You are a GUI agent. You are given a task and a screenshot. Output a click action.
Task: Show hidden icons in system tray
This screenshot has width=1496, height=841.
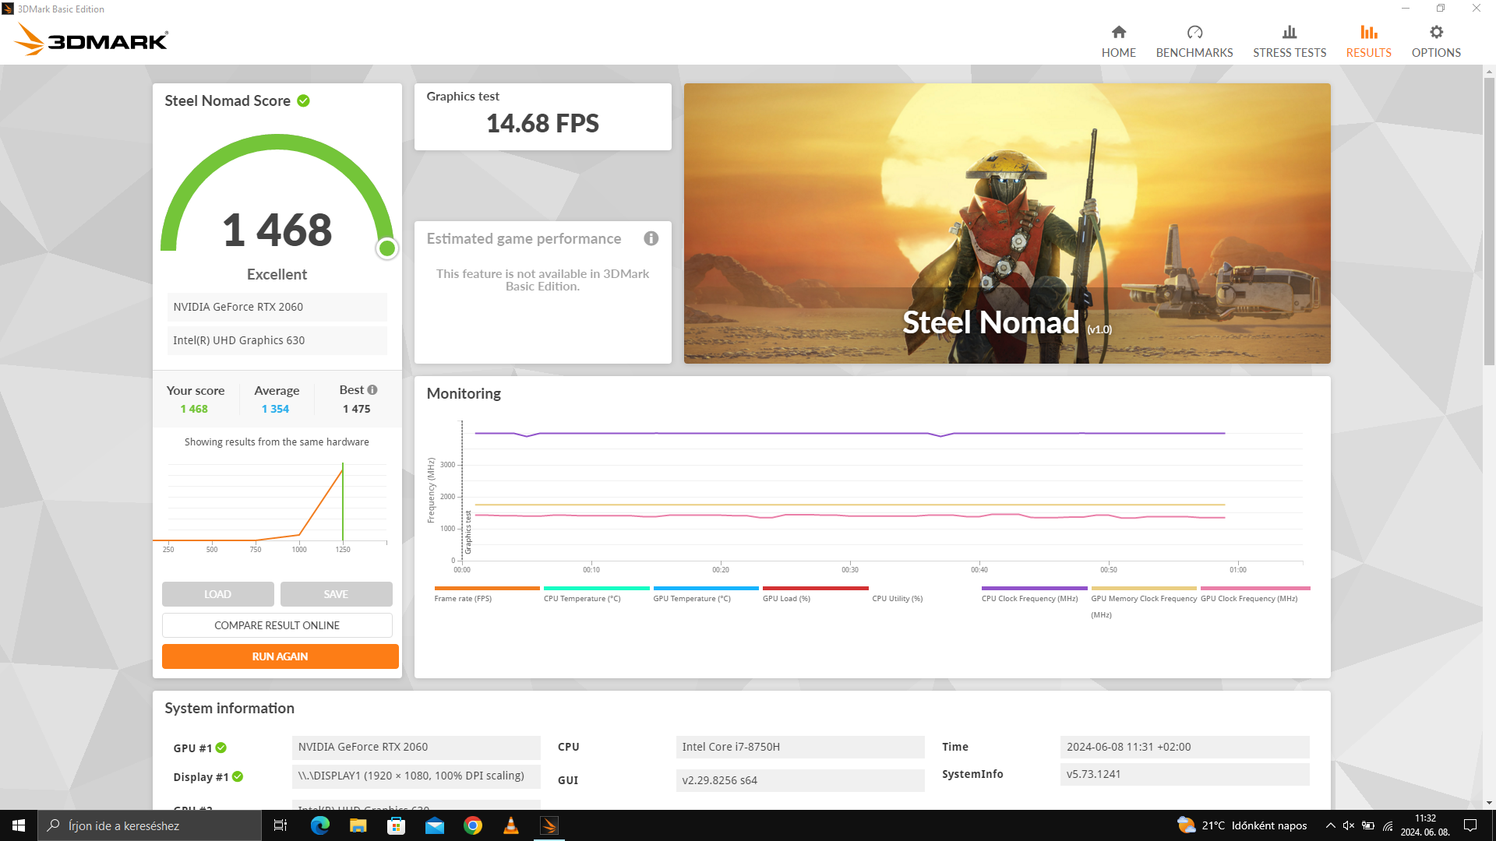(x=1330, y=825)
